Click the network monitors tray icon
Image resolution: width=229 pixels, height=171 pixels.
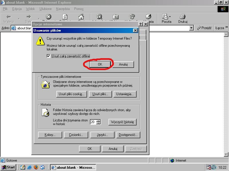(214, 167)
